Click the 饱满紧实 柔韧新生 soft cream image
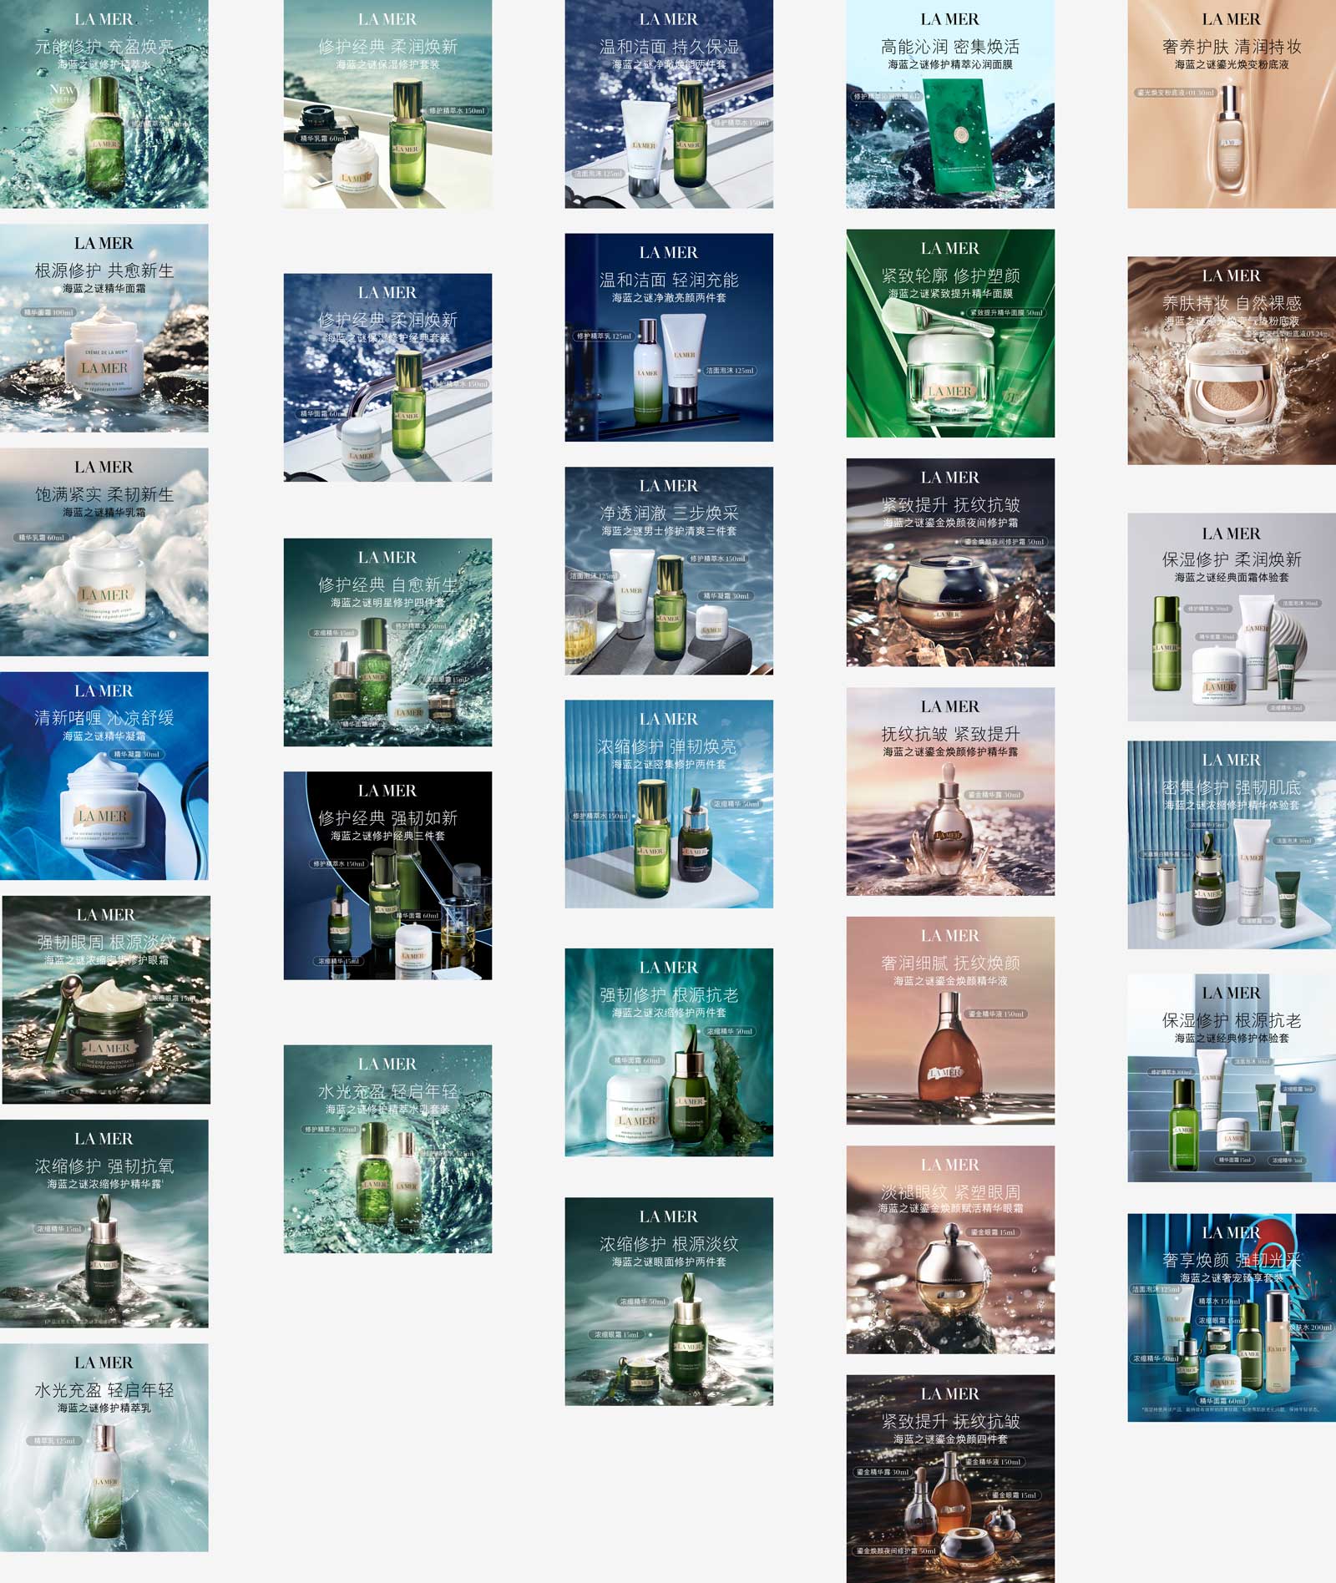 click(x=104, y=552)
